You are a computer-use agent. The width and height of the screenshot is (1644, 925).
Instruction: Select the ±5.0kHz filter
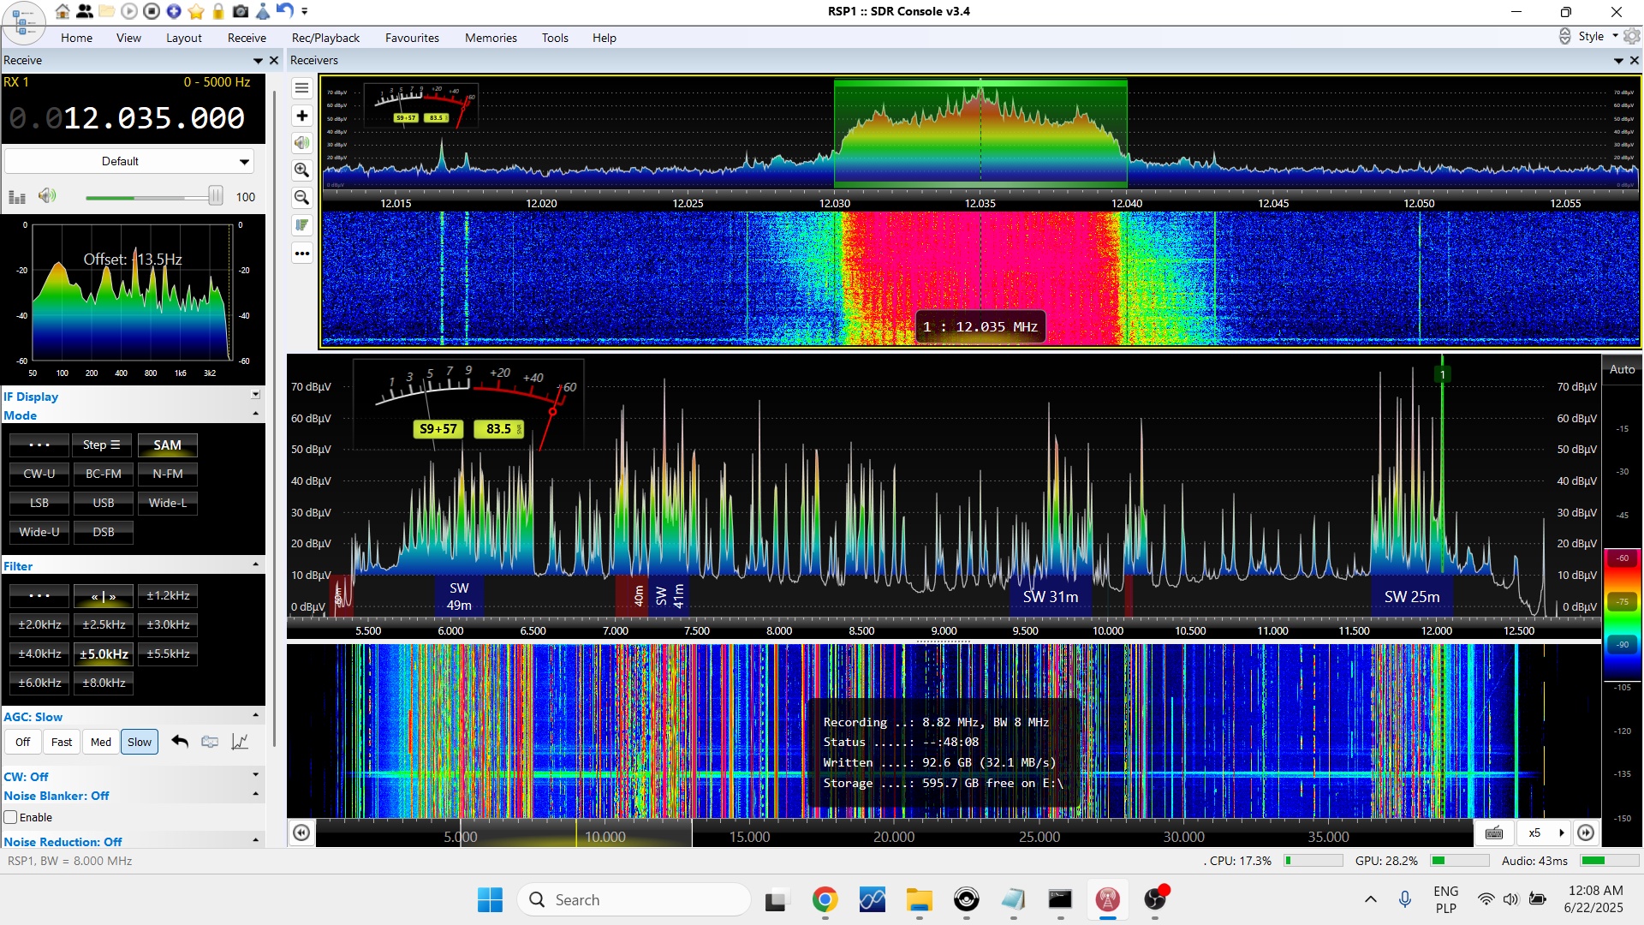(x=104, y=653)
